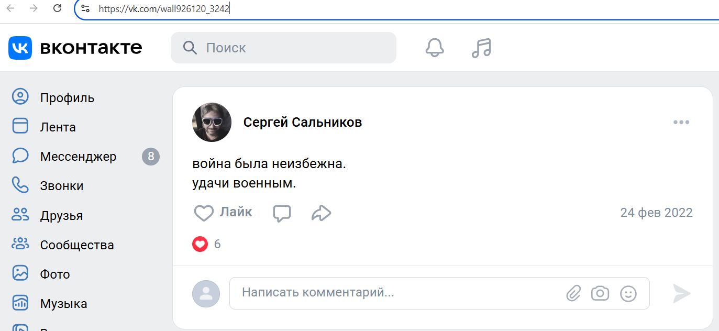Click the VK logo icon
This screenshot has height=331, width=719.
click(x=20, y=48)
